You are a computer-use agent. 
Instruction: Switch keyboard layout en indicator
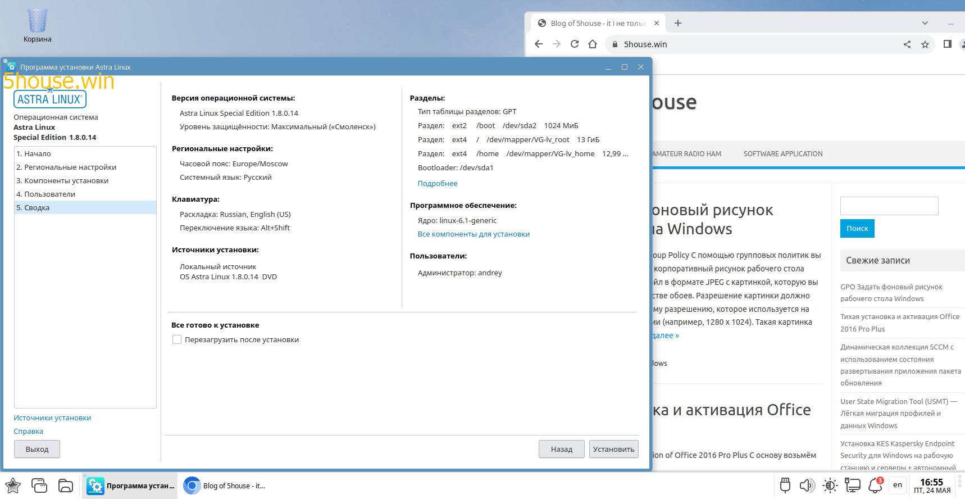[898, 485]
